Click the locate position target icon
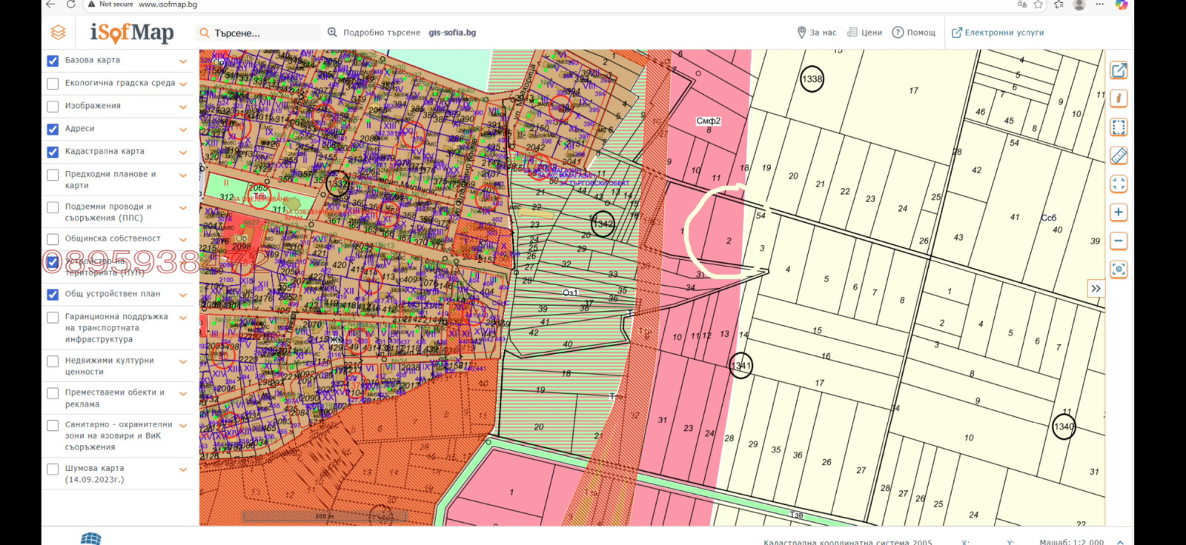 pyautogui.click(x=1119, y=270)
